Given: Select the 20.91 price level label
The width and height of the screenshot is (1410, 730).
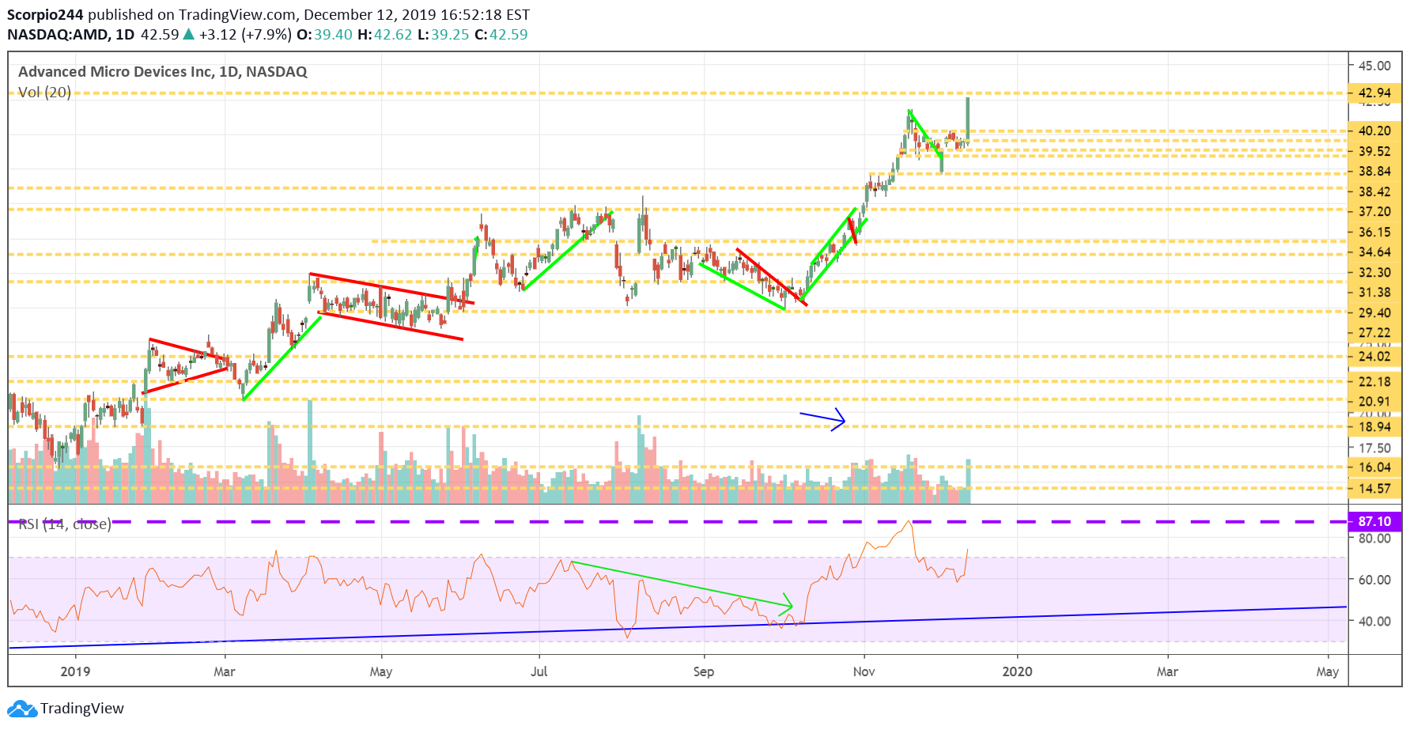Looking at the screenshot, I should (1374, 402).
